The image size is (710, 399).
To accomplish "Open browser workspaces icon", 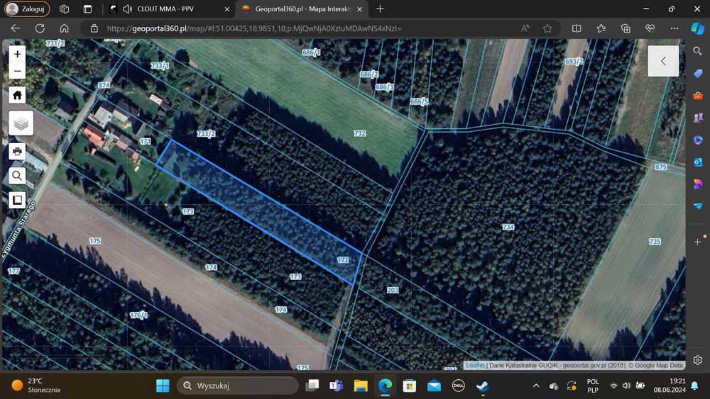I will coord(65,9).
